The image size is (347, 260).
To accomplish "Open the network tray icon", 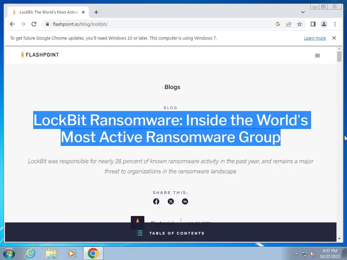I will click(x=305, y=254).
